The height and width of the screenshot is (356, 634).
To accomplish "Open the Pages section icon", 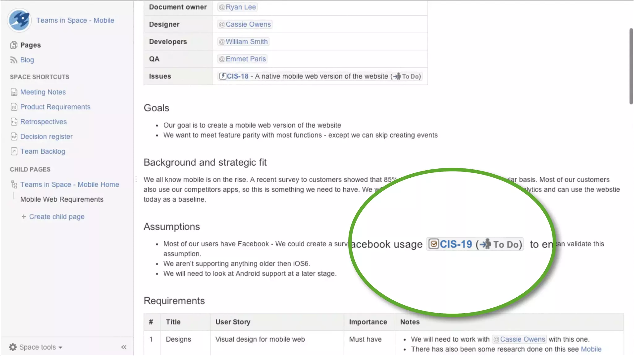I will tap(14, 45).
